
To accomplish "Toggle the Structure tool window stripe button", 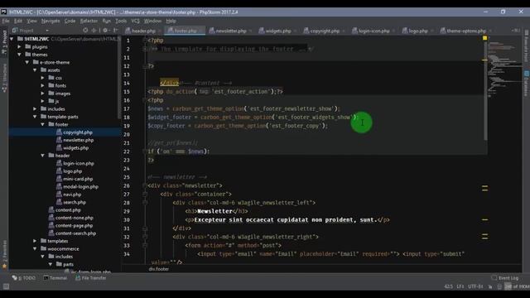I will pos(4,78).
